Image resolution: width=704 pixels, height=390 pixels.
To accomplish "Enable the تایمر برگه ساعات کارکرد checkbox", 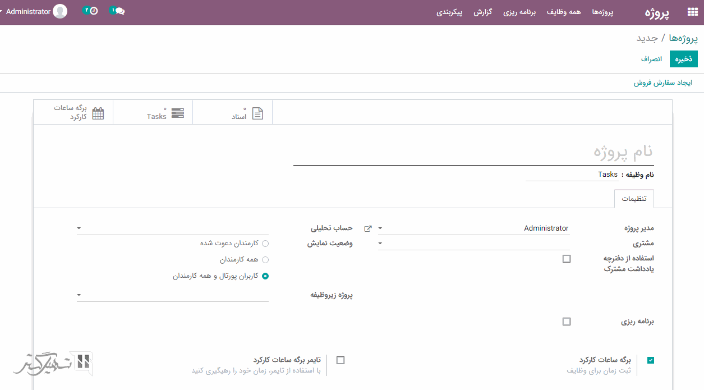I will pos(341,360).
